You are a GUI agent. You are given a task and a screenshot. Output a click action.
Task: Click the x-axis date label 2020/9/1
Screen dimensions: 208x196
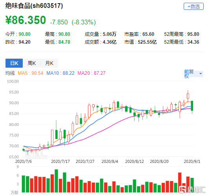click(192, 161)
